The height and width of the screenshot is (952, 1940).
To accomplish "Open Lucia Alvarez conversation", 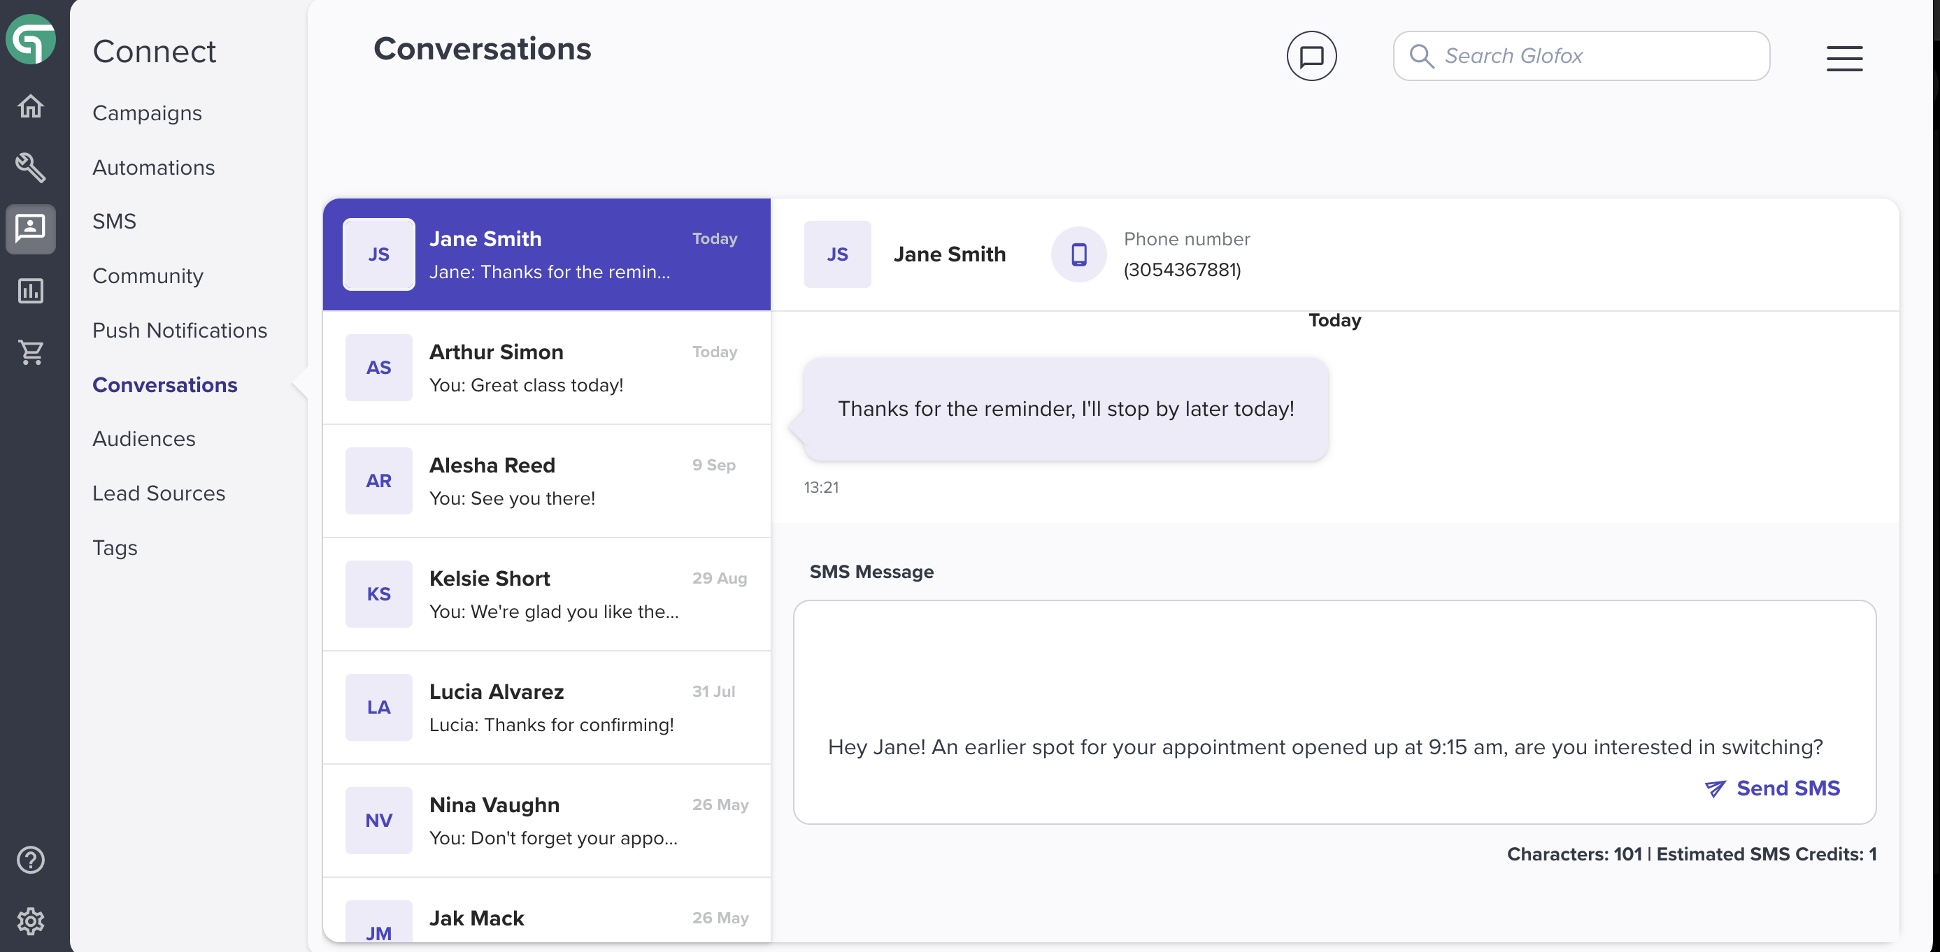I will coord(547,707).
